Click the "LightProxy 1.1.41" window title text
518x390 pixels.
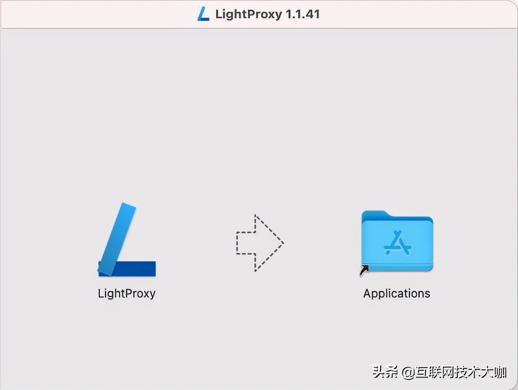click(268, 14)
